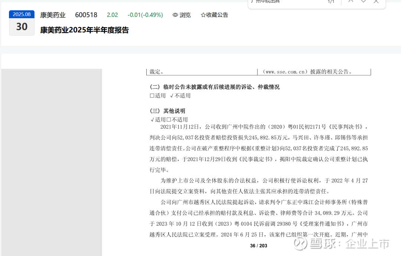Click the 1/1 find match counter
This screenshot has height=256, width=401.
(331, 1)
